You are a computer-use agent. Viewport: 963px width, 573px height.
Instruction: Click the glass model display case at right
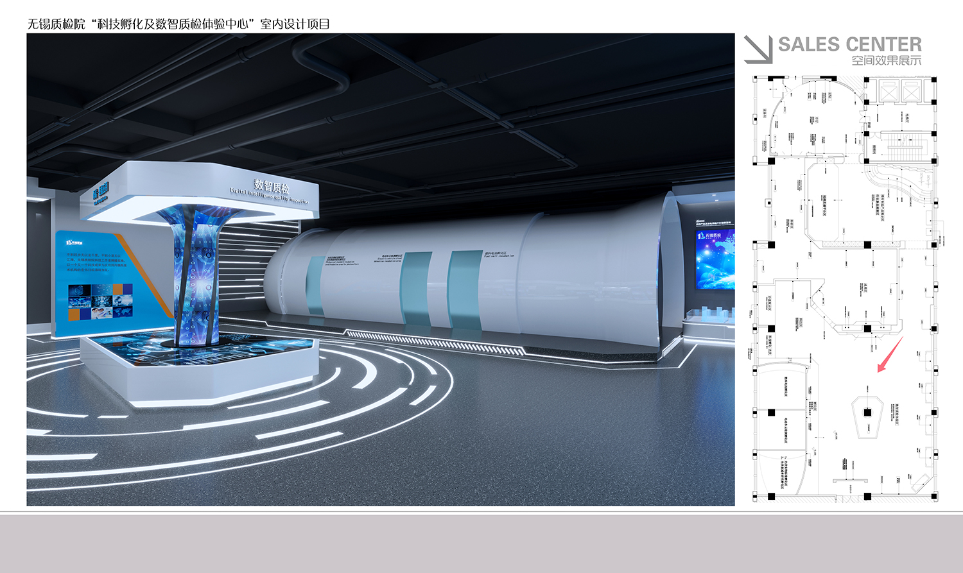(x=709, y=316)
